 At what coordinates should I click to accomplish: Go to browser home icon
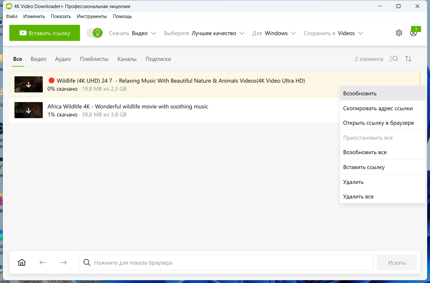pyautogui.click(x=22, y=262)
